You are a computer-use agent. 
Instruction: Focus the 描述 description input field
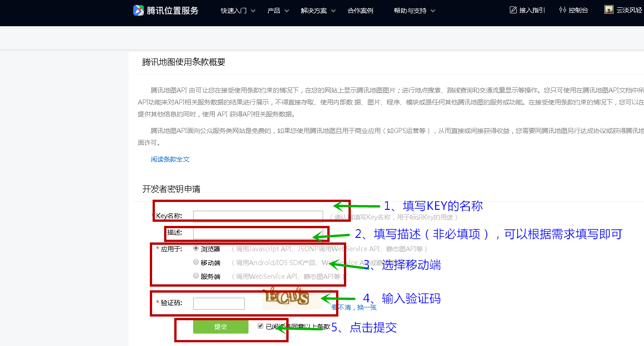coord(258,233)
